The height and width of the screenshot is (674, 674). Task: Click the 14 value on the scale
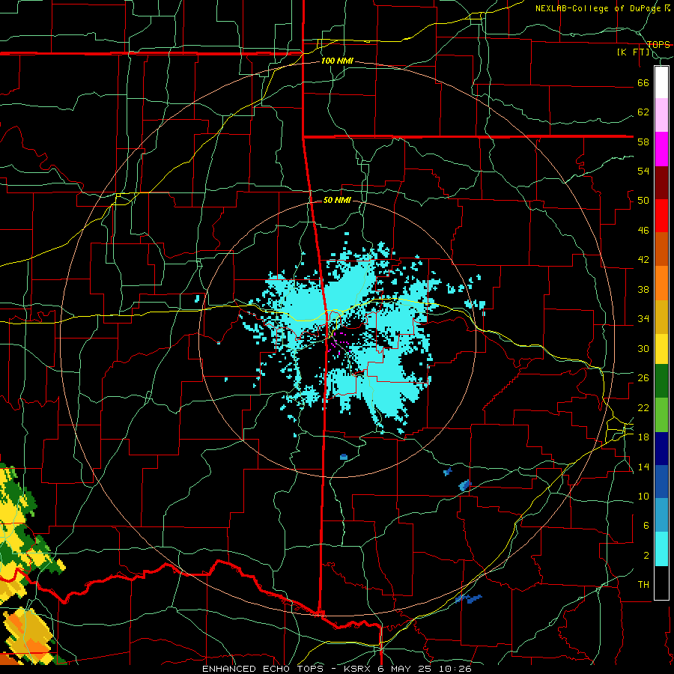pos(643,467)
